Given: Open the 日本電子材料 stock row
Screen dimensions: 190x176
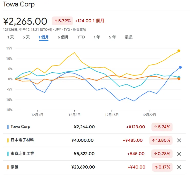Looking at the screenshot, I should 94,140.
